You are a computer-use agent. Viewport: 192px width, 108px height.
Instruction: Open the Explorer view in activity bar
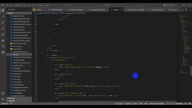(3, 10)
